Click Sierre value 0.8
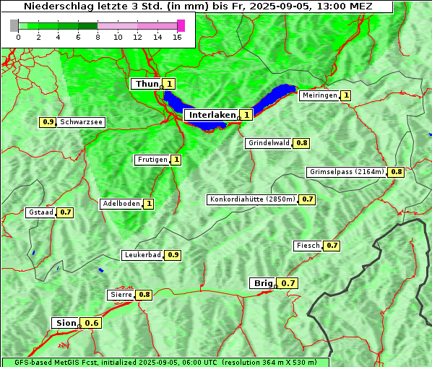This screenshot has height=367, width=432. click(x=144, y=295)
